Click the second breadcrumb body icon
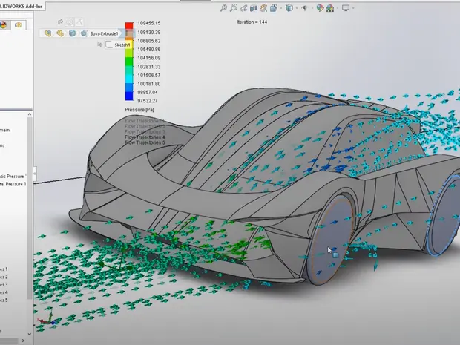 (x=60, y=33)
